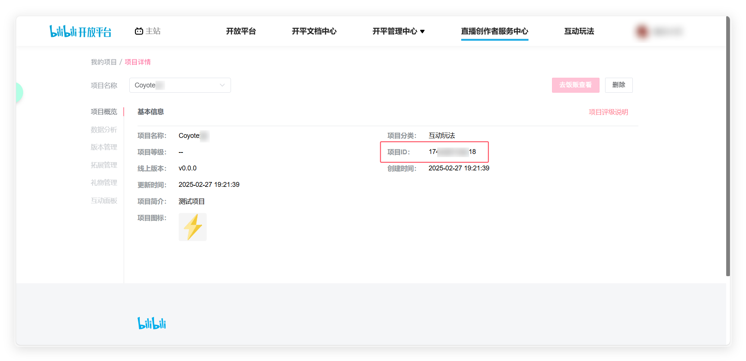Click the page's vertical scrollbar
Screen dimensions: 746x361
[728, 146]
